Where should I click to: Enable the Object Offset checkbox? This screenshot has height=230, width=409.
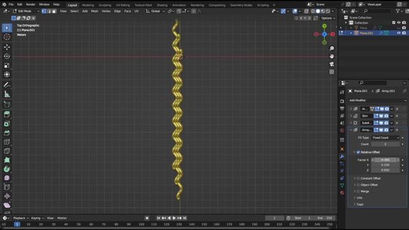pos(358,185)
